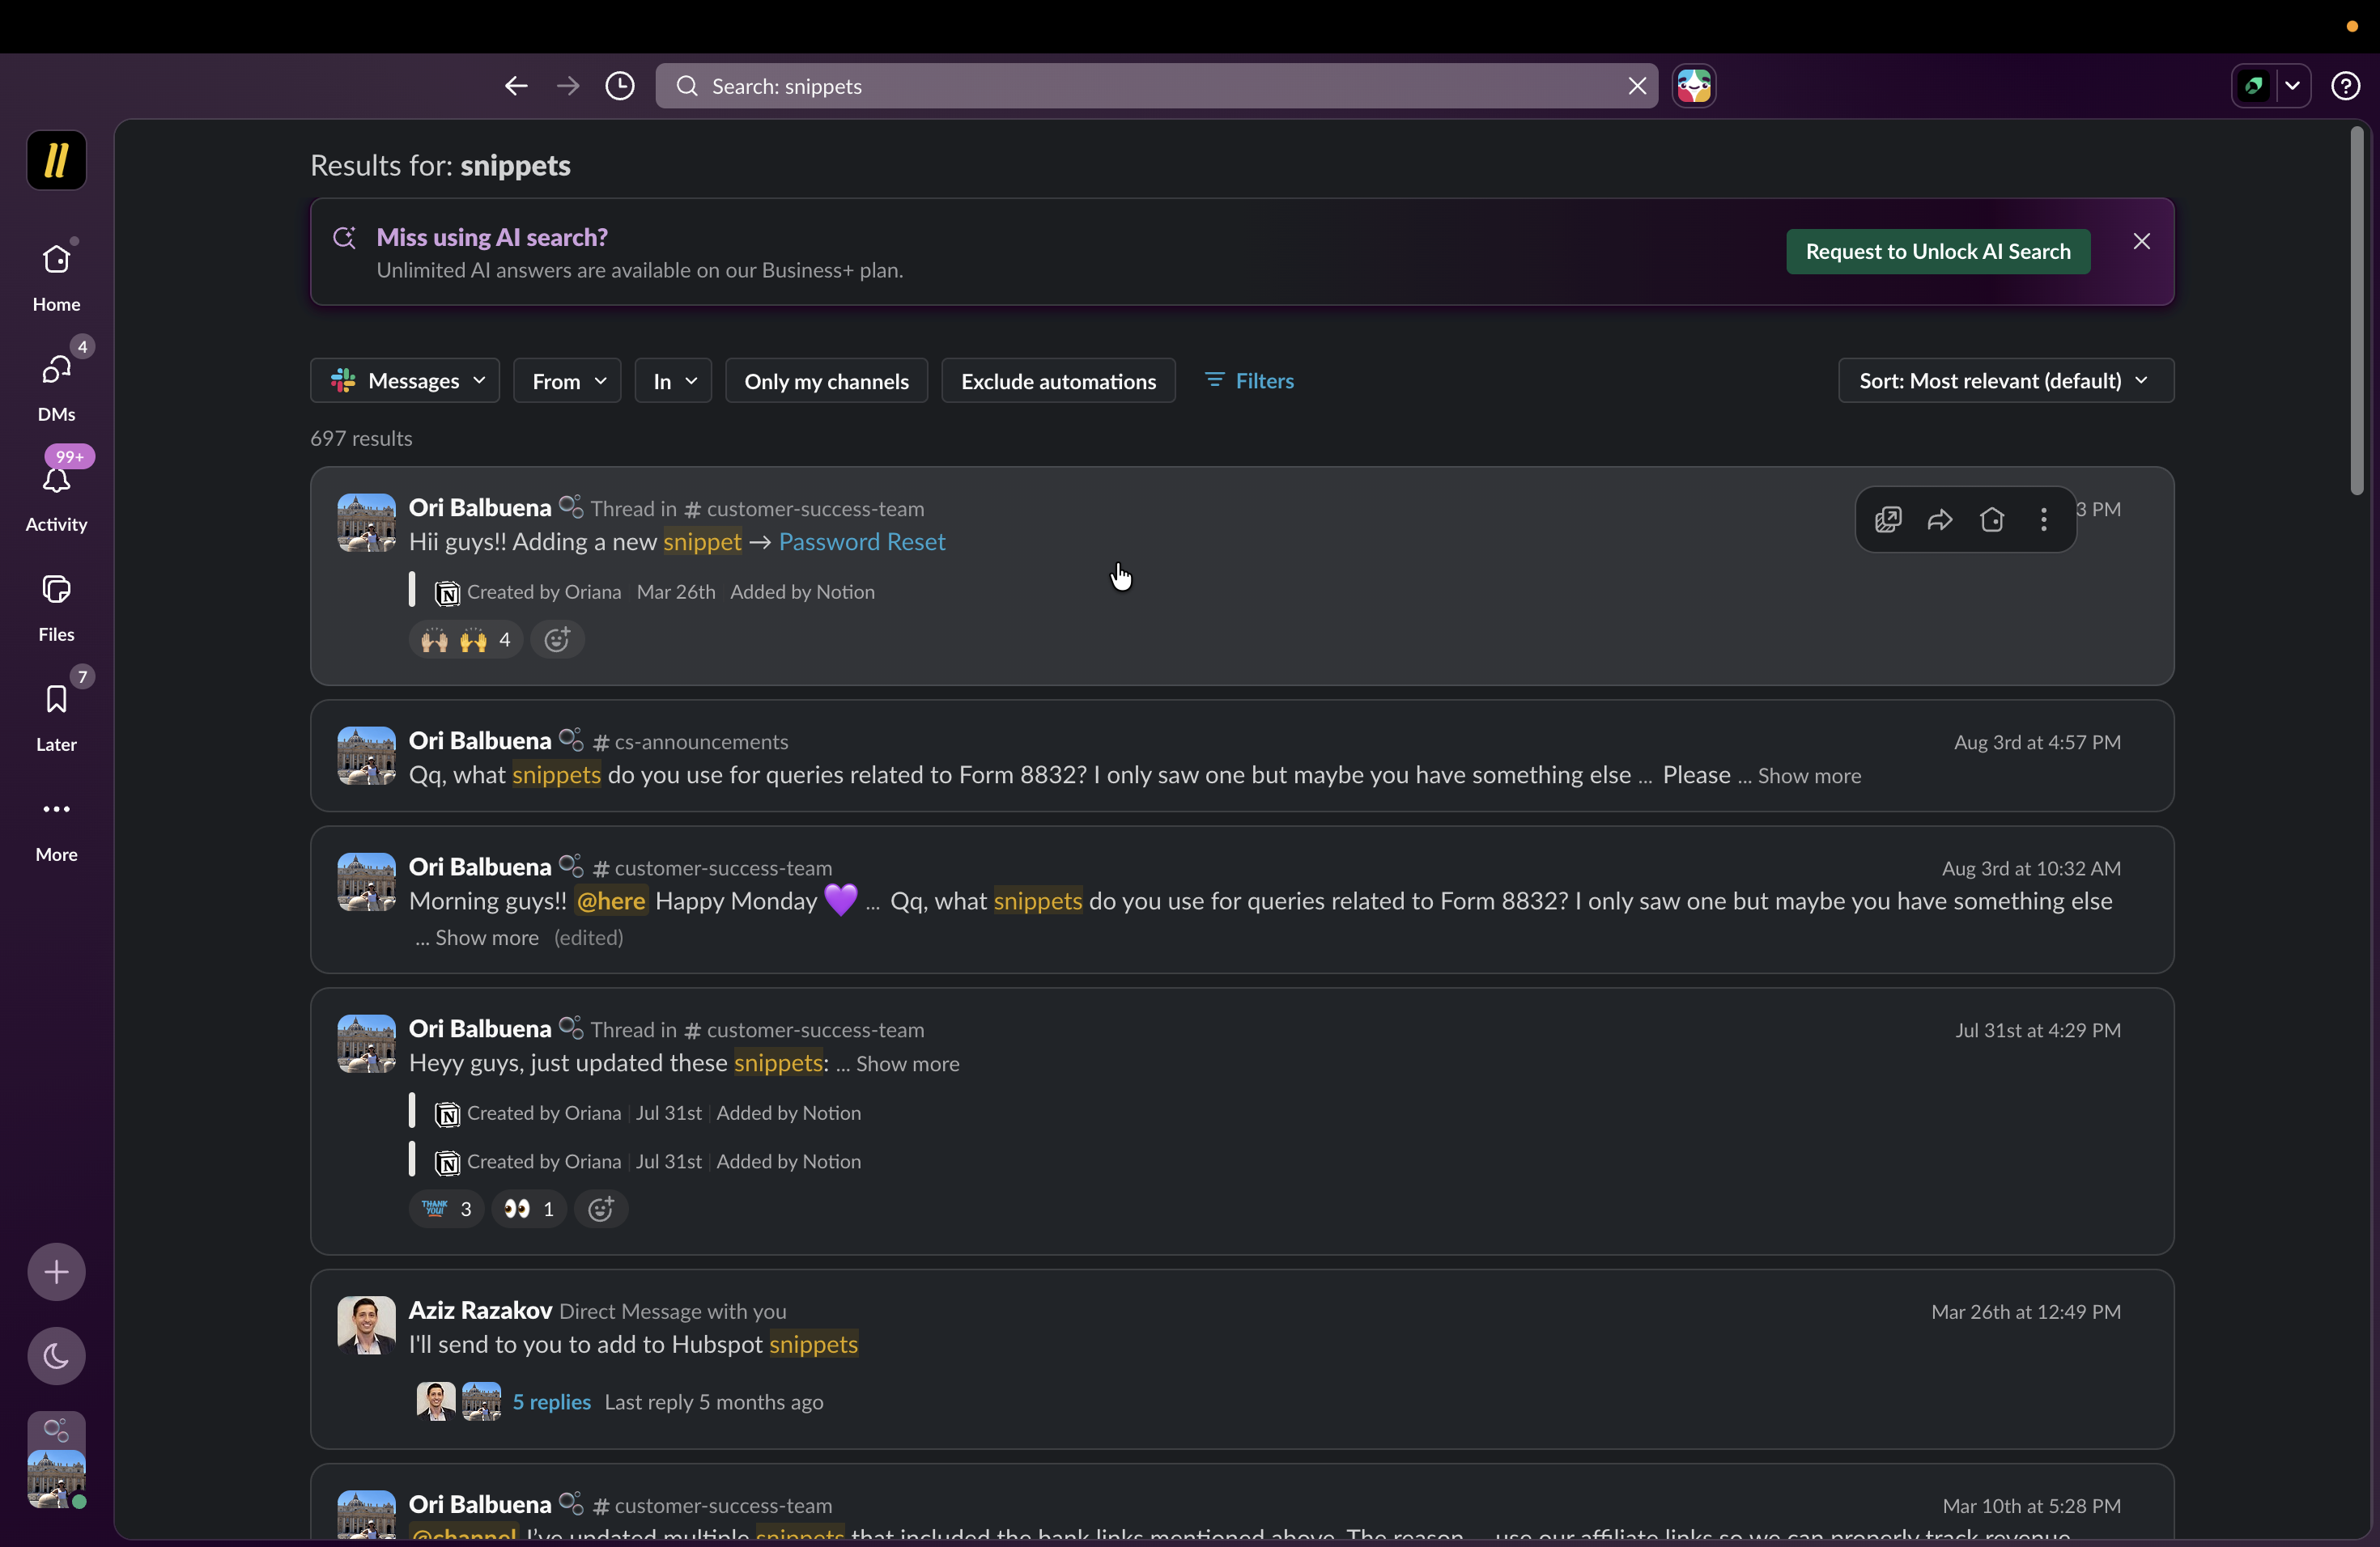Open the Filters panel label
This screenshot has width=2380, height=1547.
tap(1264, 381)
